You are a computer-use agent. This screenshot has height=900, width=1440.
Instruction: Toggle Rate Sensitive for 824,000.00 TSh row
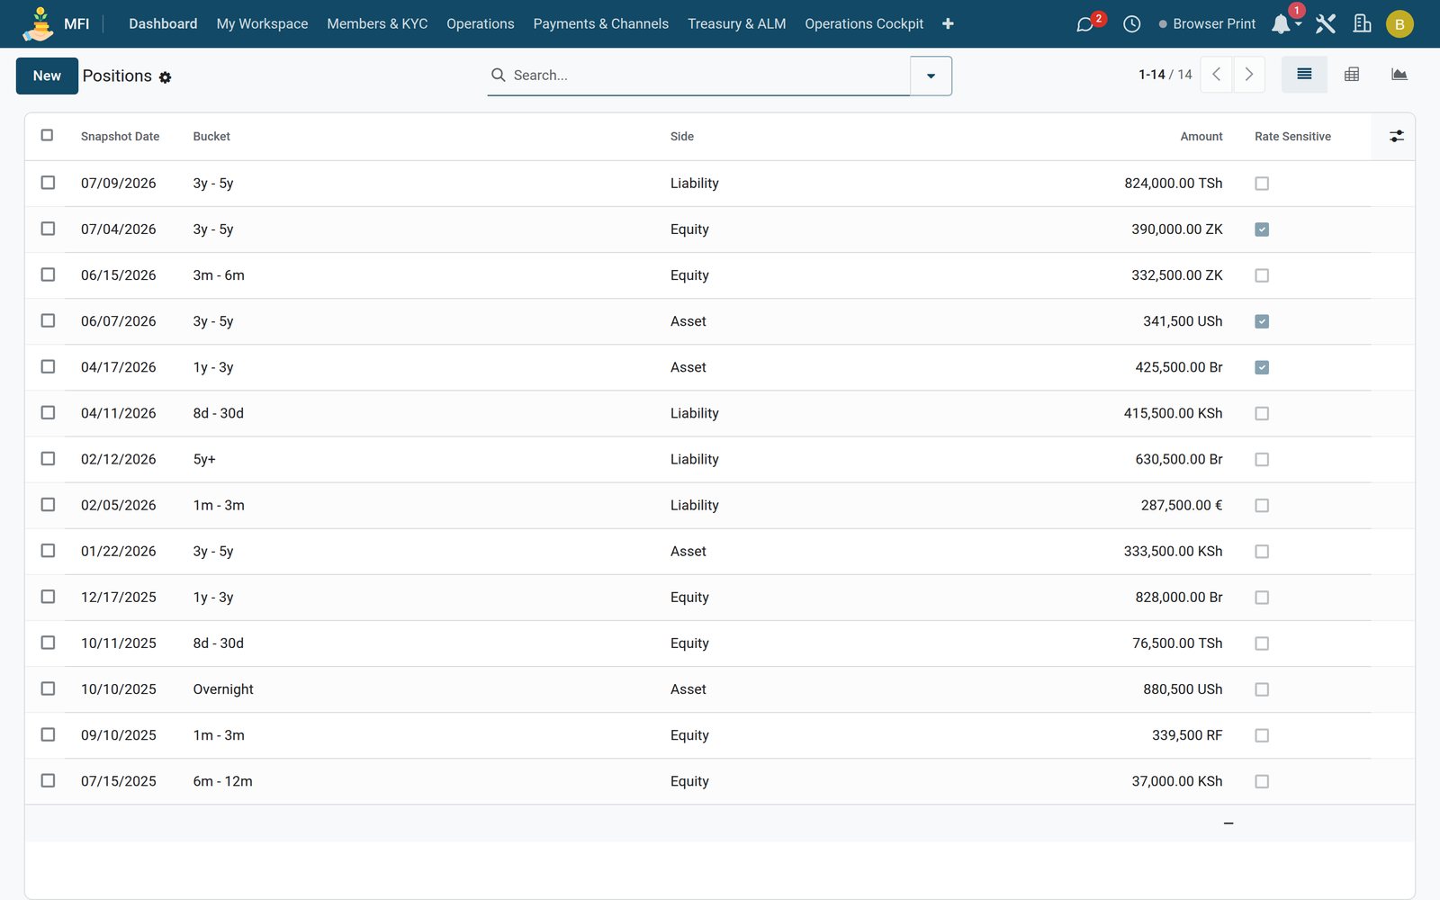point(1262,184)
